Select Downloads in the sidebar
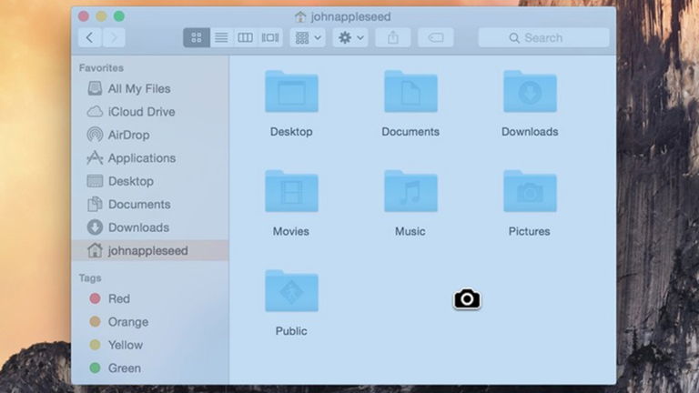 (x=150, y=227)
